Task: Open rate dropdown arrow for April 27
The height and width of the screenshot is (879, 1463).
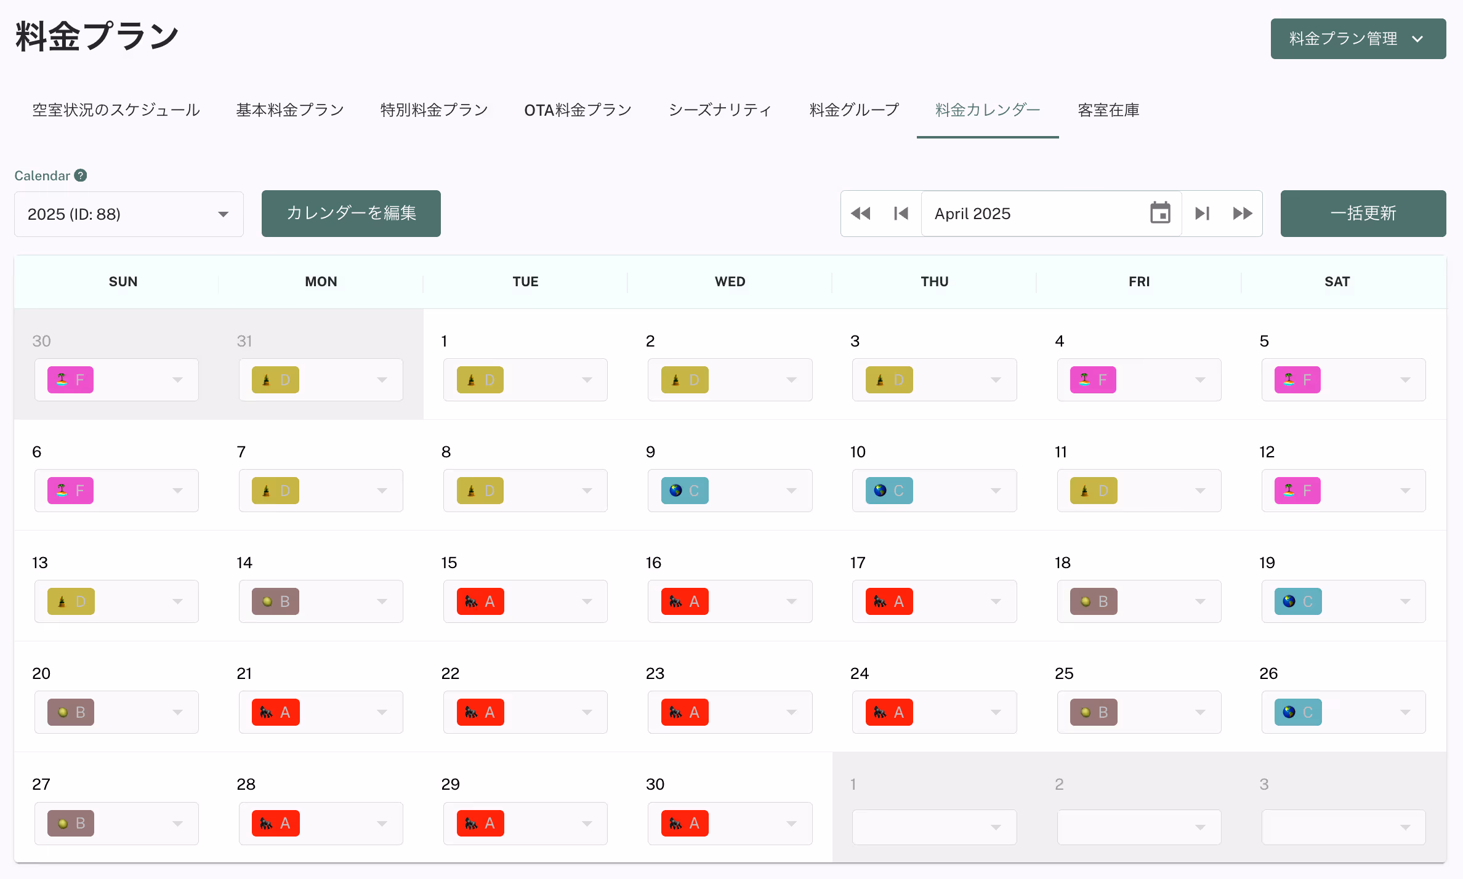Action: click(177, 824)
